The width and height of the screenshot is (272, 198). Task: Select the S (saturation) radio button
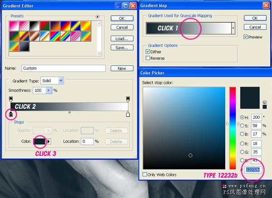tap(242, 126)
